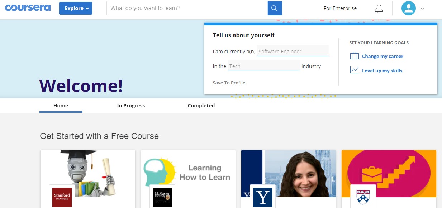Screen dimensions: 442x208
Task: Click the Coursera logo
Action: tap(28, 8)
